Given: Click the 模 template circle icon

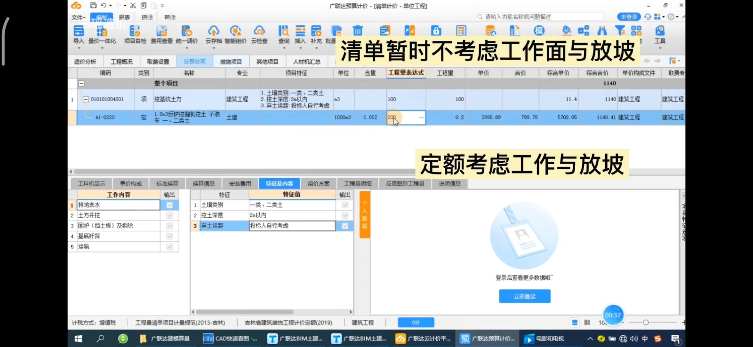Looking at the screenshot, I should point(539,31).
